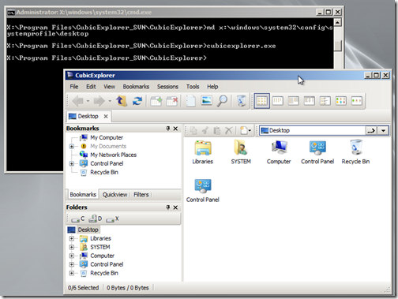Close the Bookmarks panel
This screenshot has height=299, width=398.
click(x=175, y=129)
